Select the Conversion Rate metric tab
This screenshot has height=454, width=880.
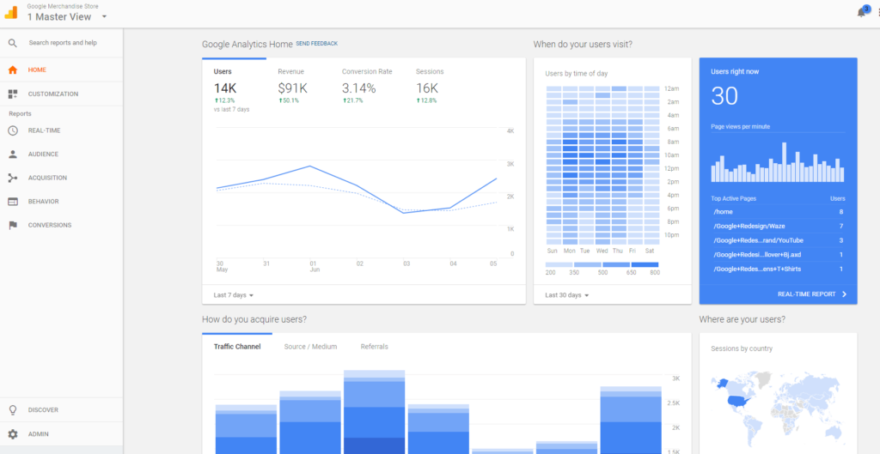pos(367,84)
